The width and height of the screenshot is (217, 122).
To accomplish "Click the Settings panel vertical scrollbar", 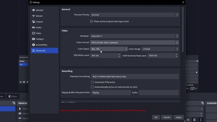I will click(183, 29).
